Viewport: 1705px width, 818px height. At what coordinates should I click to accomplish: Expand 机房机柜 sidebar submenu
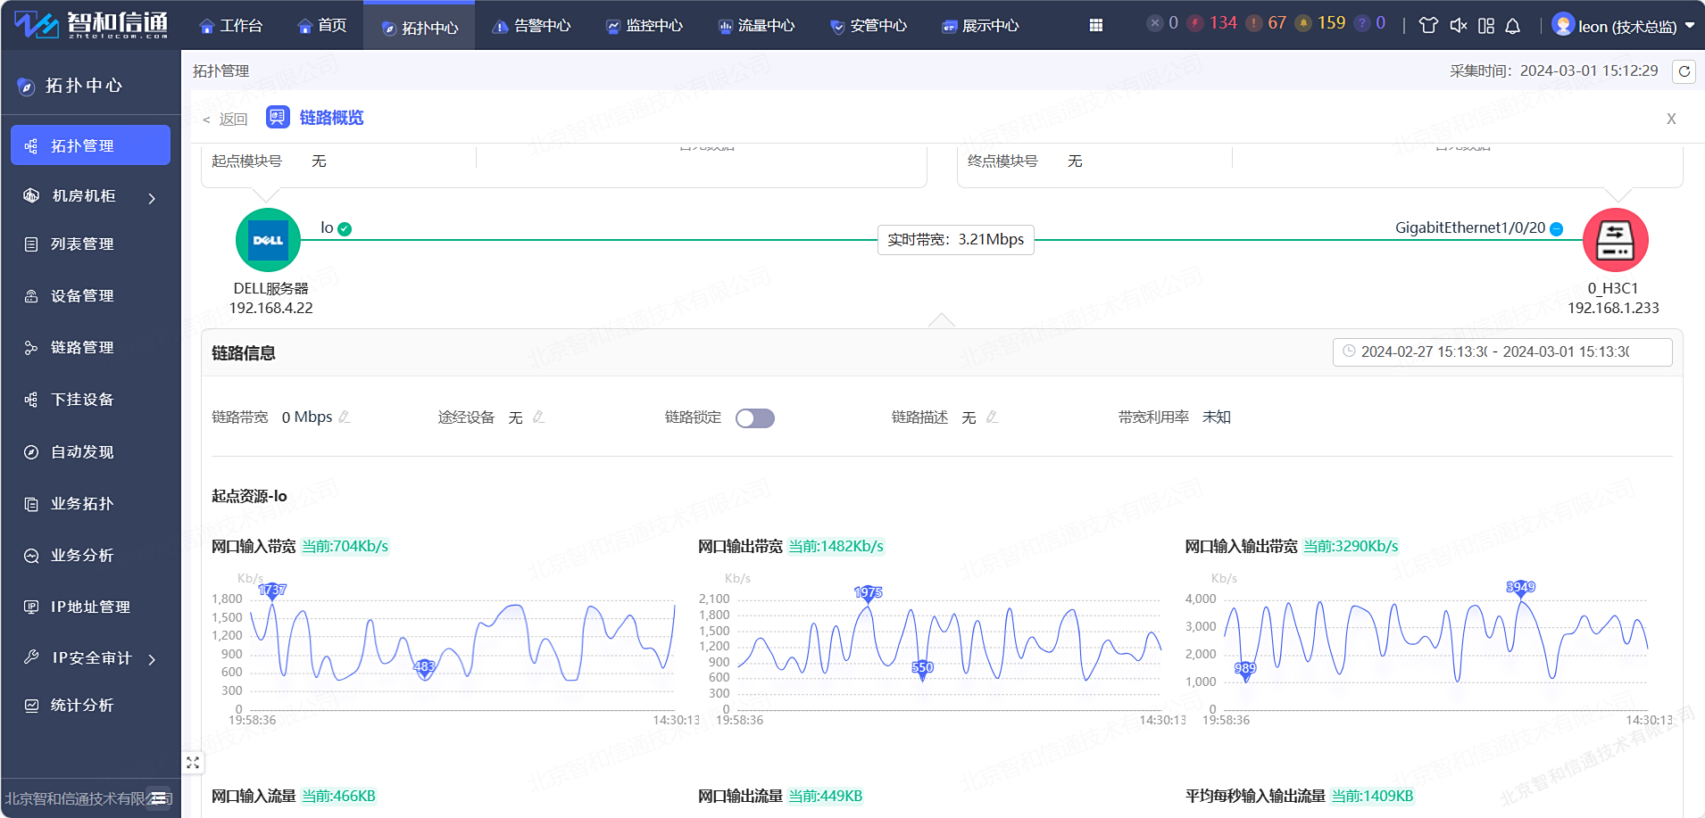point(90,196)
